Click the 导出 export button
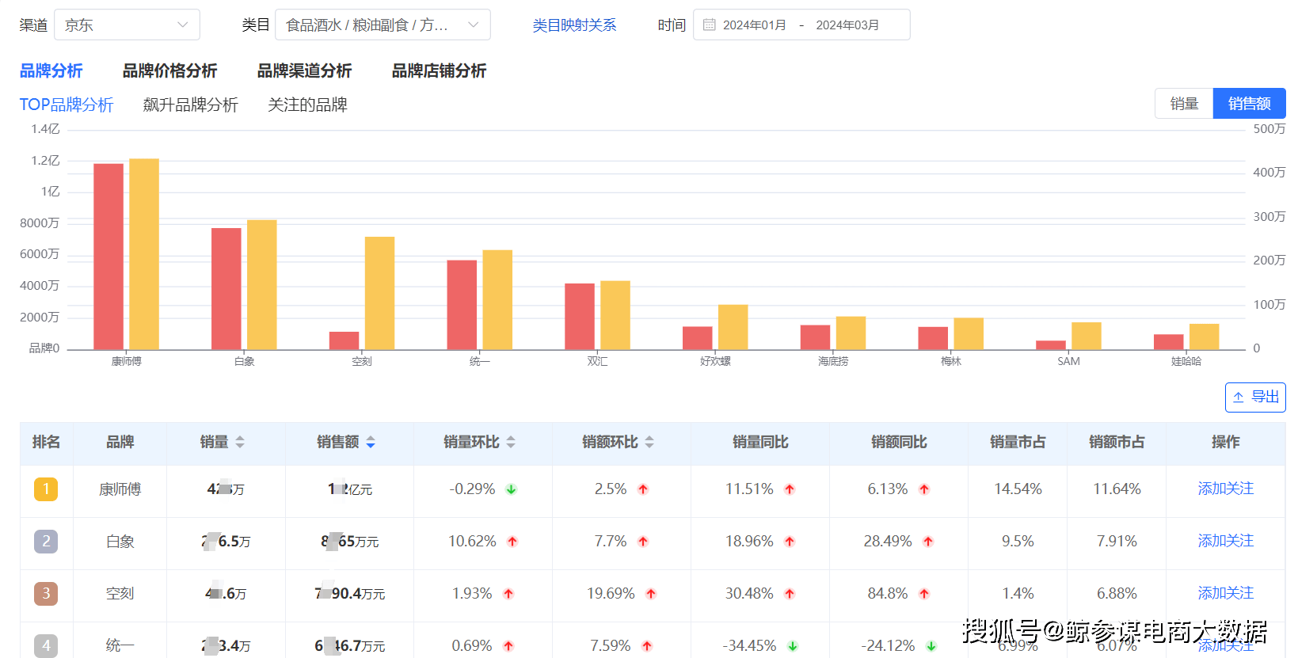 [1255, 397]
